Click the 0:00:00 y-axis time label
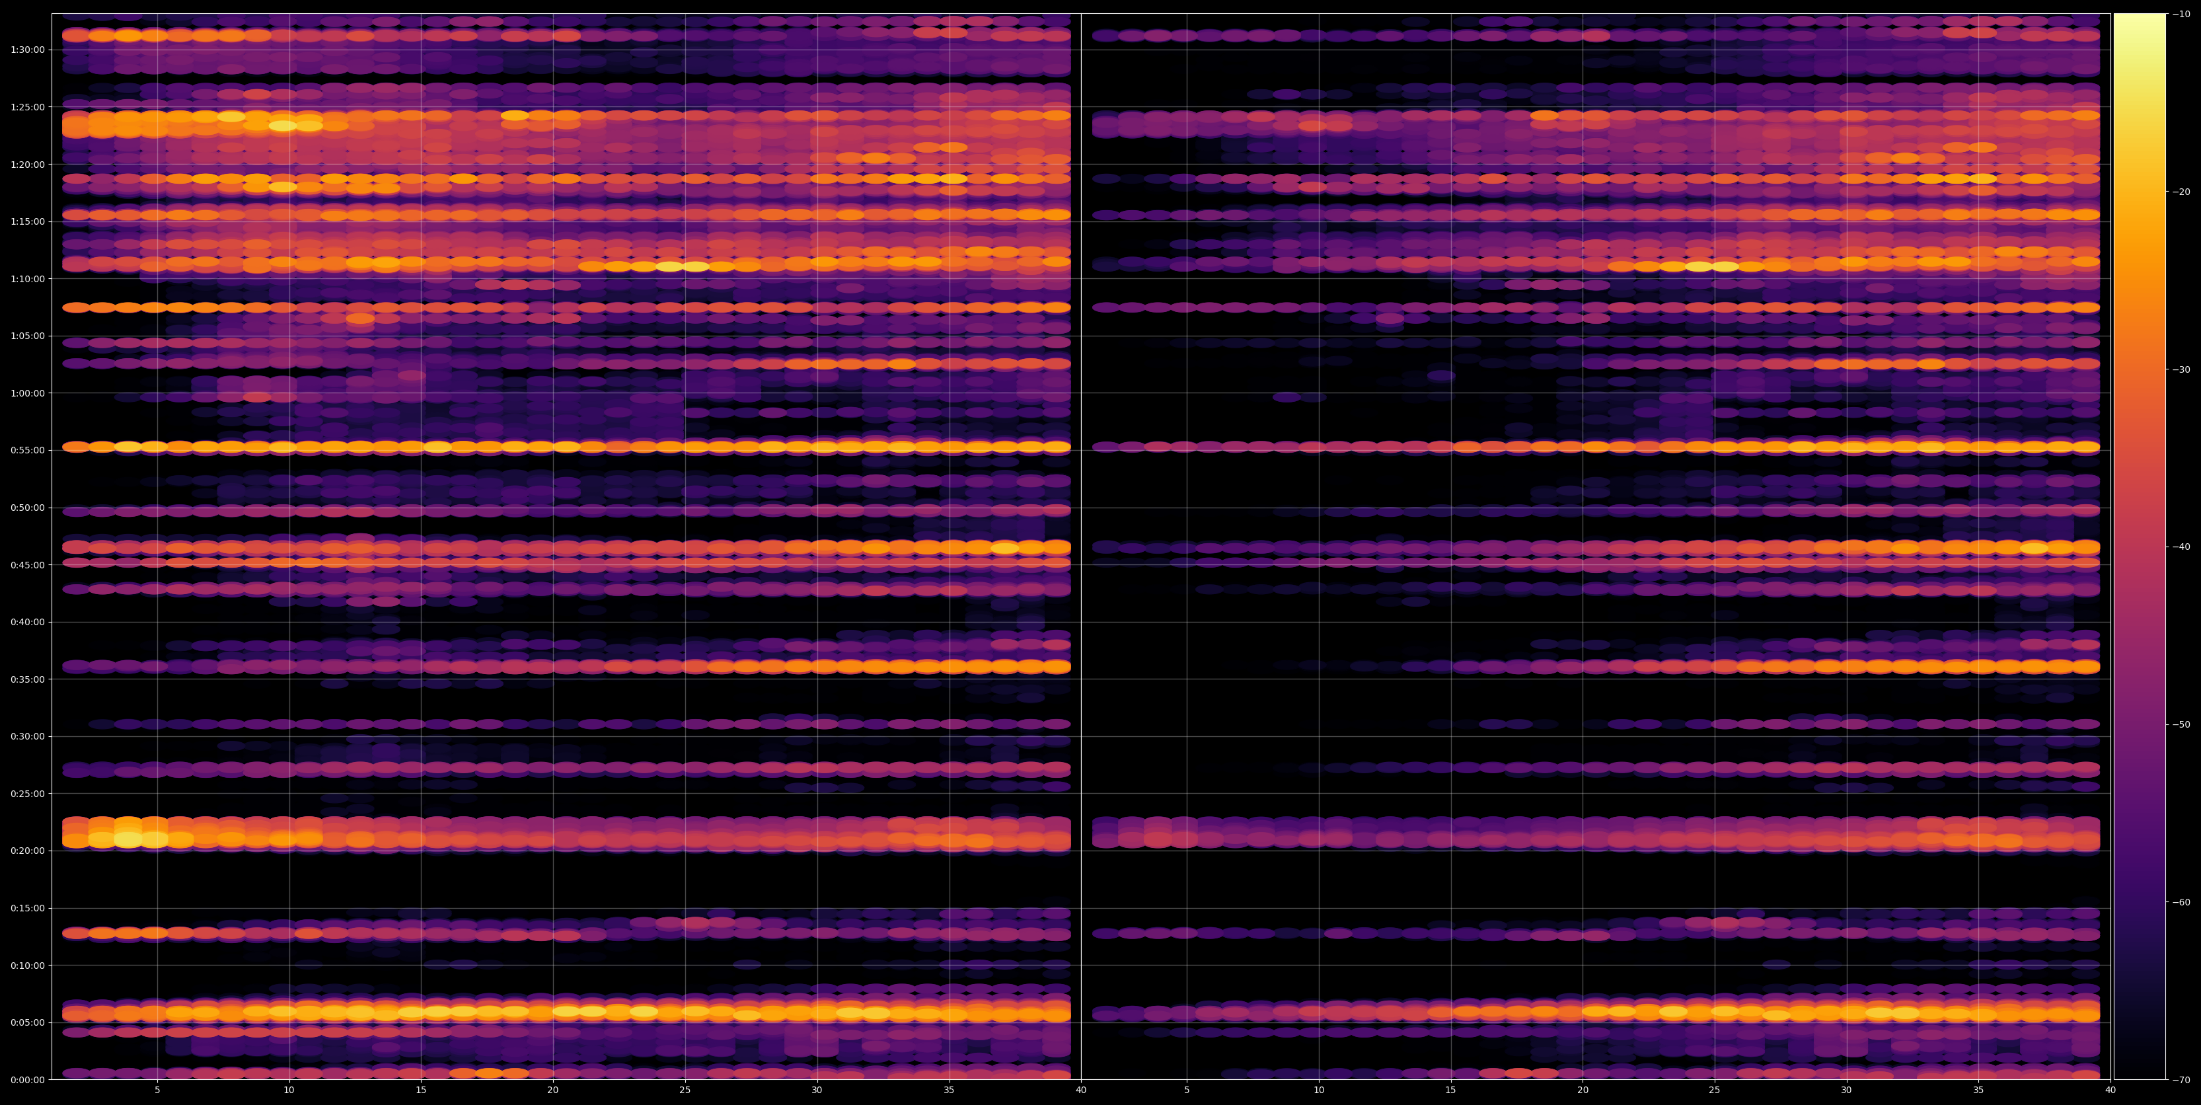Image resolution: width=2201 pixels, height=1105 pixels. (x=27, y=1079)
